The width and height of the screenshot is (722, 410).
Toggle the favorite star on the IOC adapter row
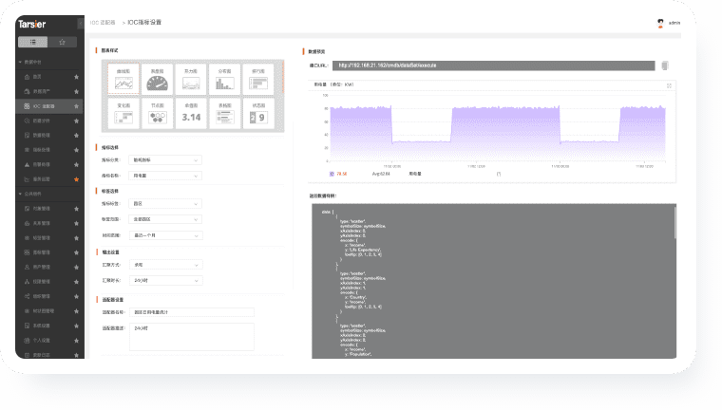[76, 106]
